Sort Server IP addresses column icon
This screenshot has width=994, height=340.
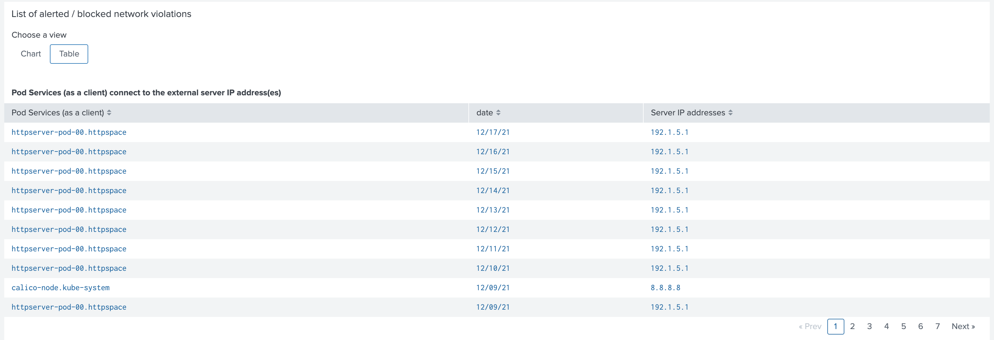point(730,112)
